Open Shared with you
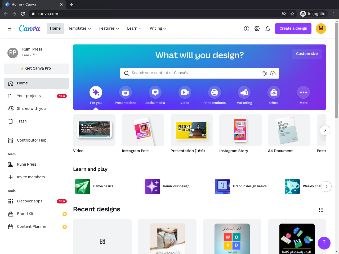Image resolution: width=339 pixels, height=254 pixels. 37,109
